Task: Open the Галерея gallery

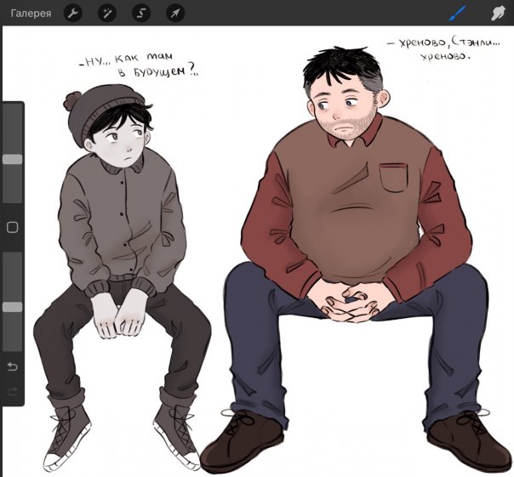Action: point(31,14)
